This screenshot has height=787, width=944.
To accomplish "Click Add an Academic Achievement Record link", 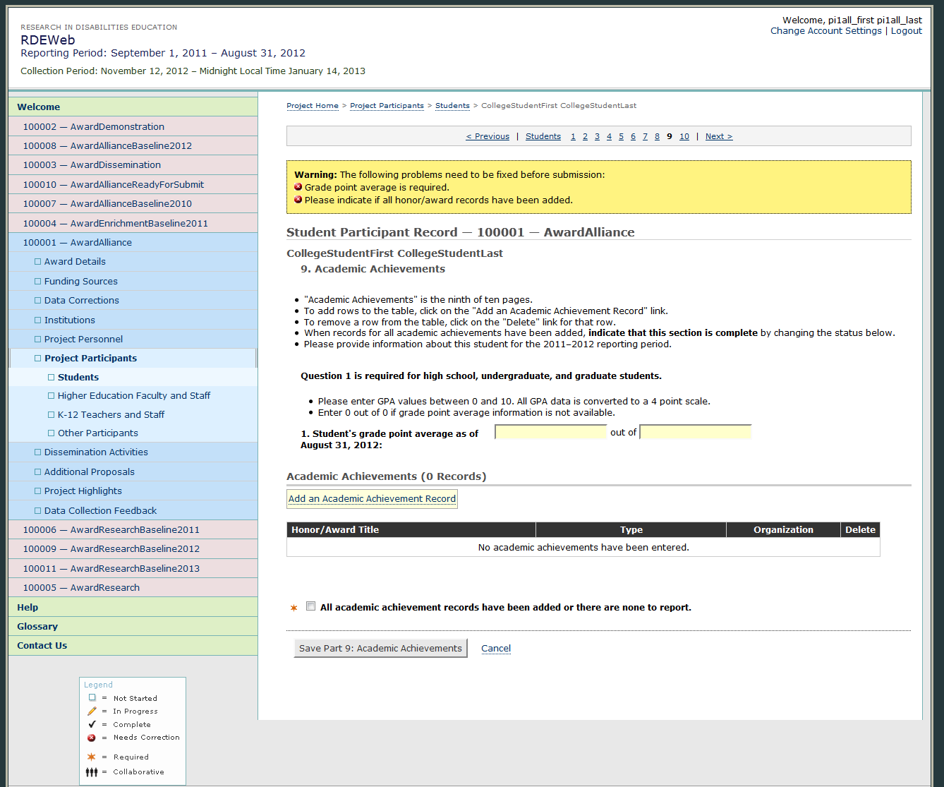I will point(372,498).
